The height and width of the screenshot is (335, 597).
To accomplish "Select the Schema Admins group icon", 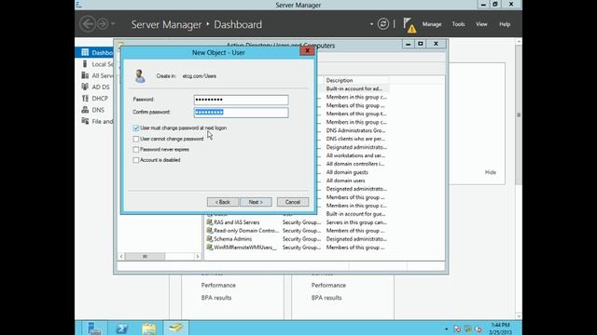I will [209, 238].
